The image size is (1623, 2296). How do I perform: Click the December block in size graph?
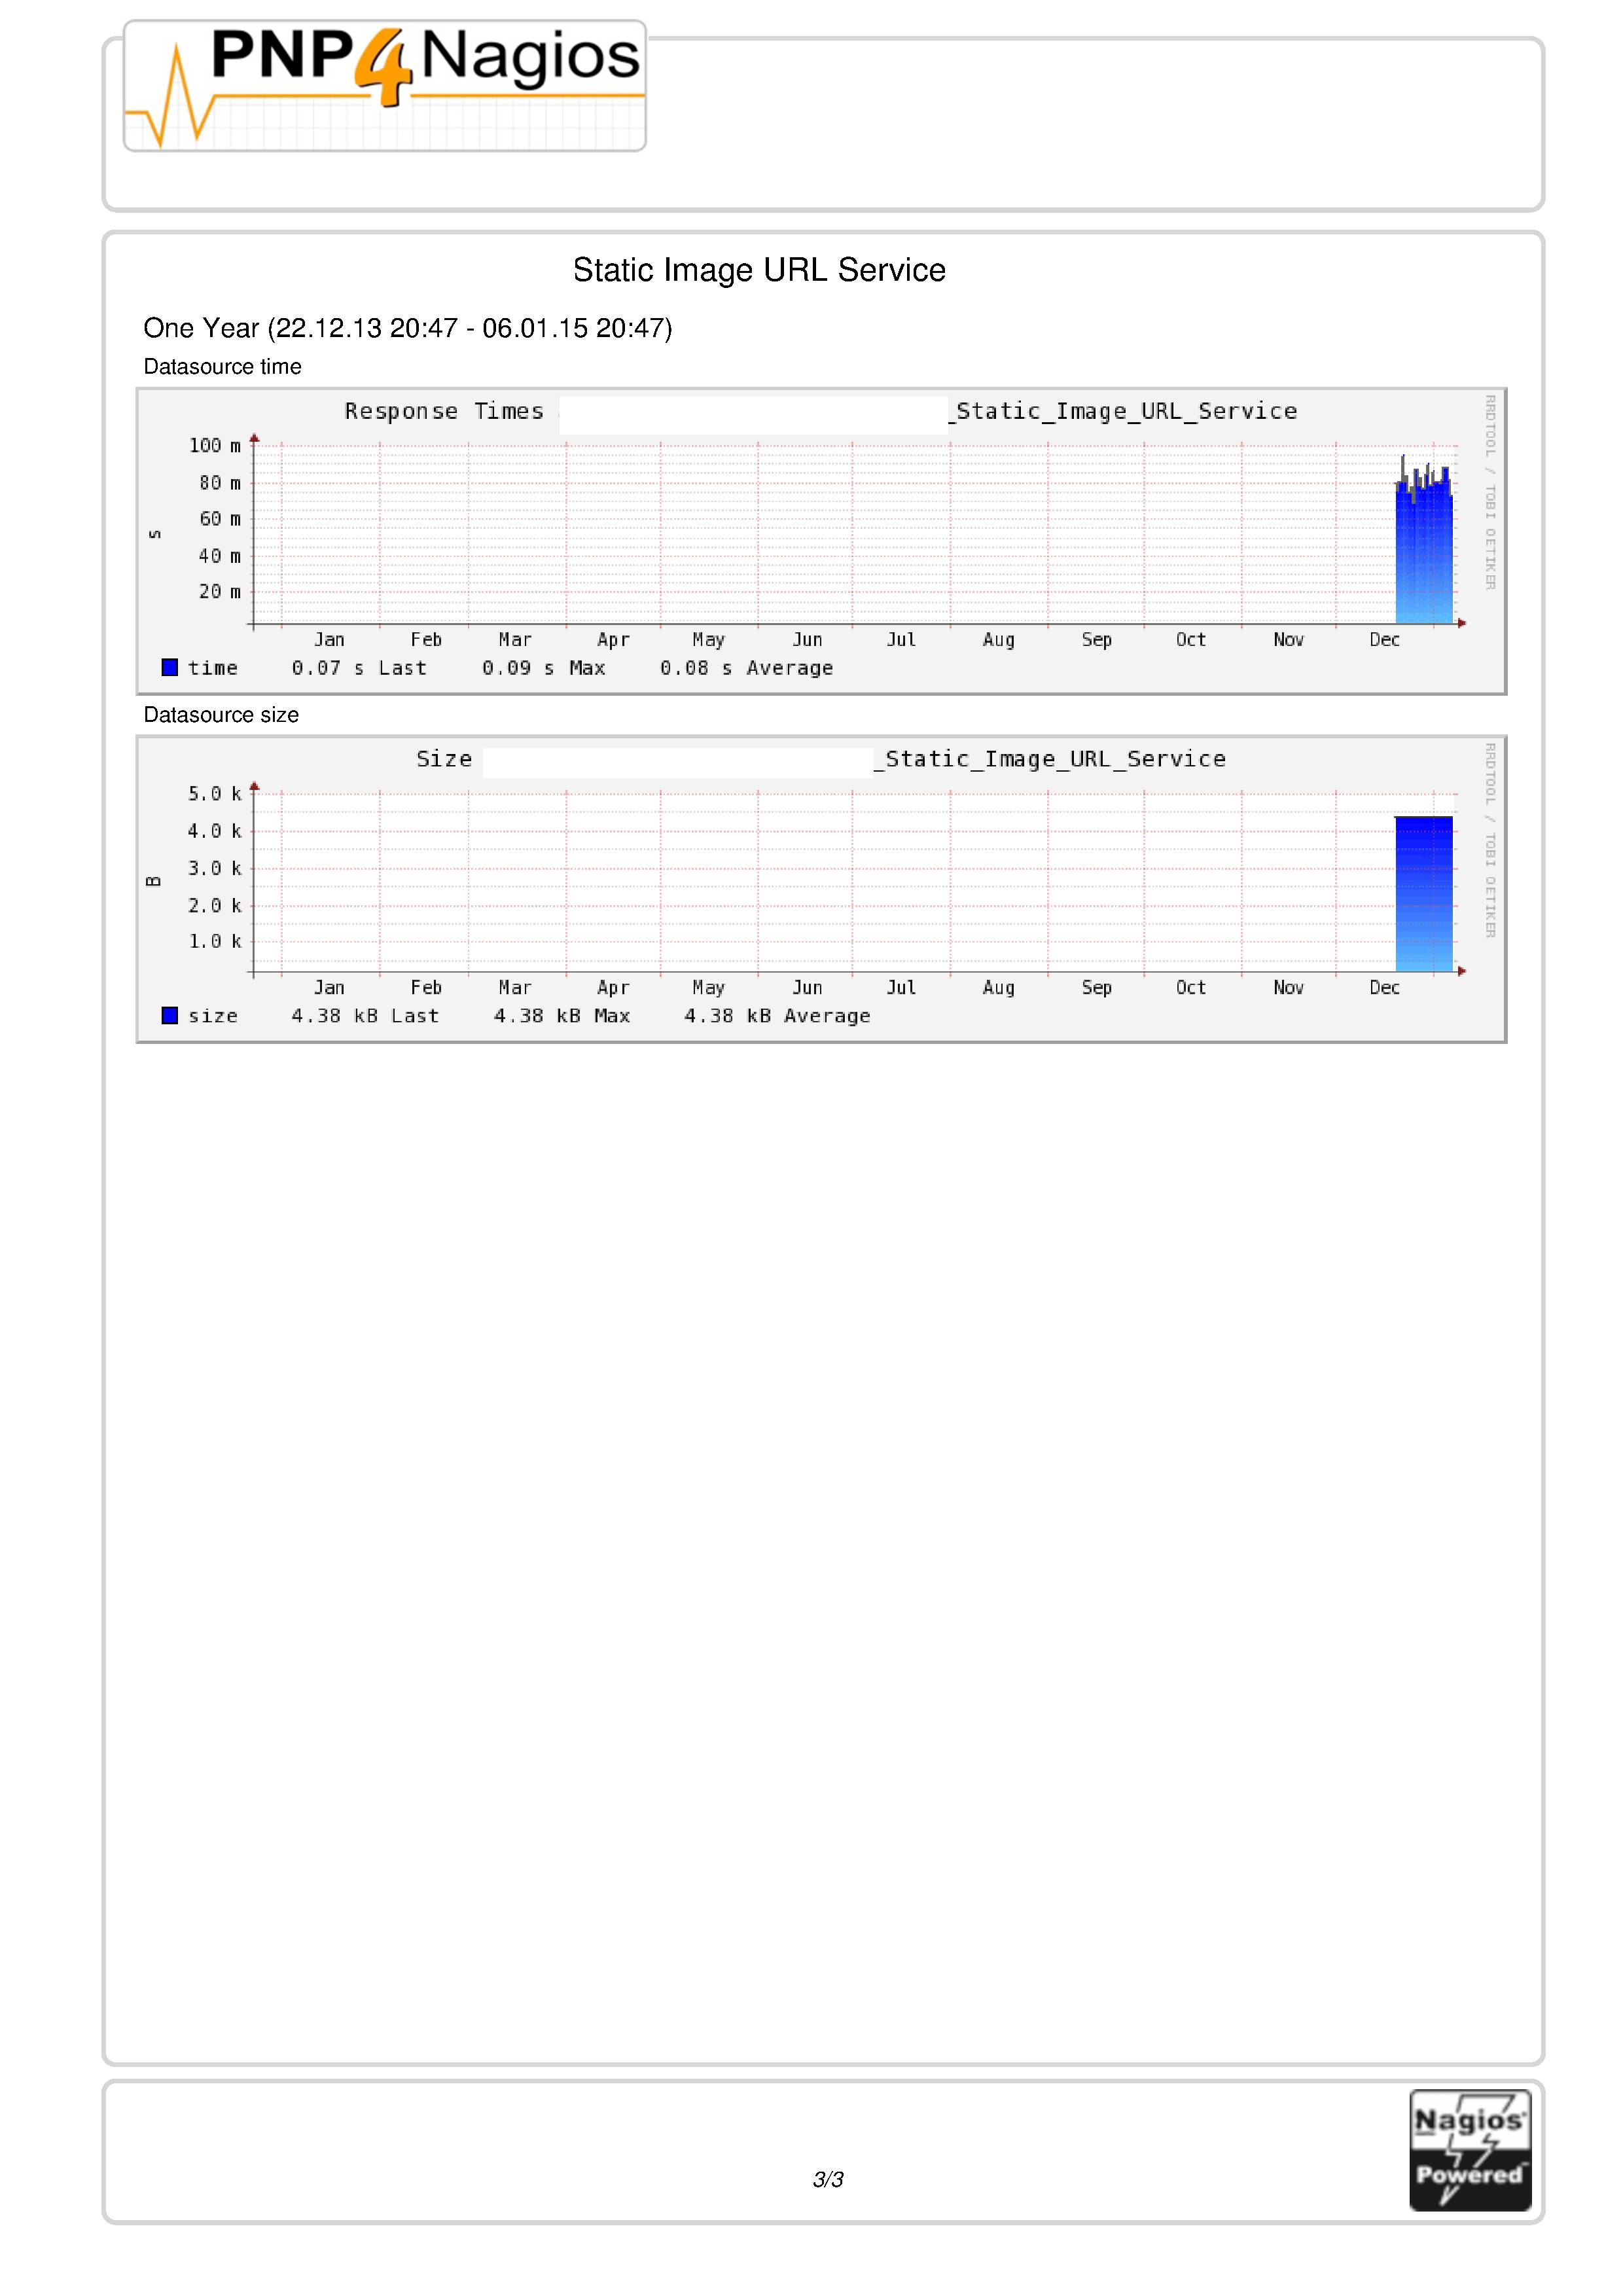click(1423, 893)
